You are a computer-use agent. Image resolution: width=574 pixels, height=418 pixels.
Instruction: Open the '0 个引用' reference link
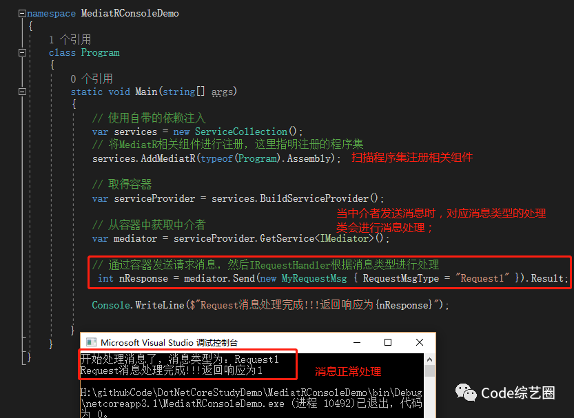92,79
